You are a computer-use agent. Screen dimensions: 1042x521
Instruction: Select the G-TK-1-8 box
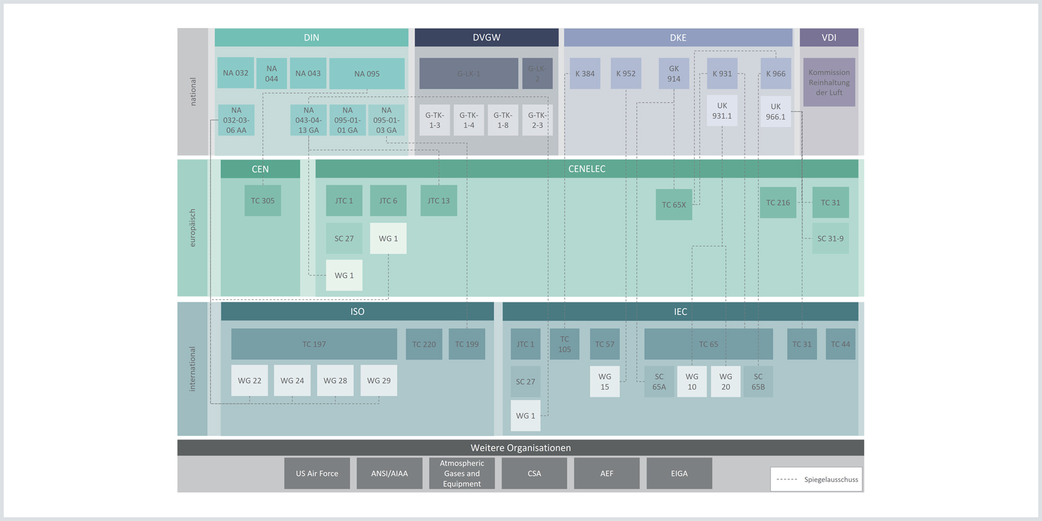pyautogui.click(x=503, y=120)
